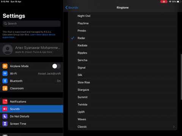Choose the Presto ringtone

[x=122, y=31]
